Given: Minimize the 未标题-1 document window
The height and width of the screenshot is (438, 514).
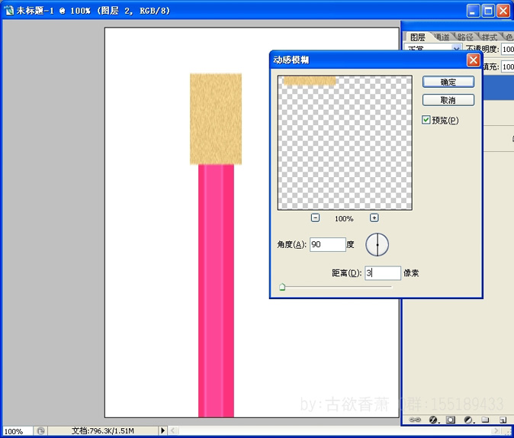Looking at the screenshot, I should click(473, 11).
